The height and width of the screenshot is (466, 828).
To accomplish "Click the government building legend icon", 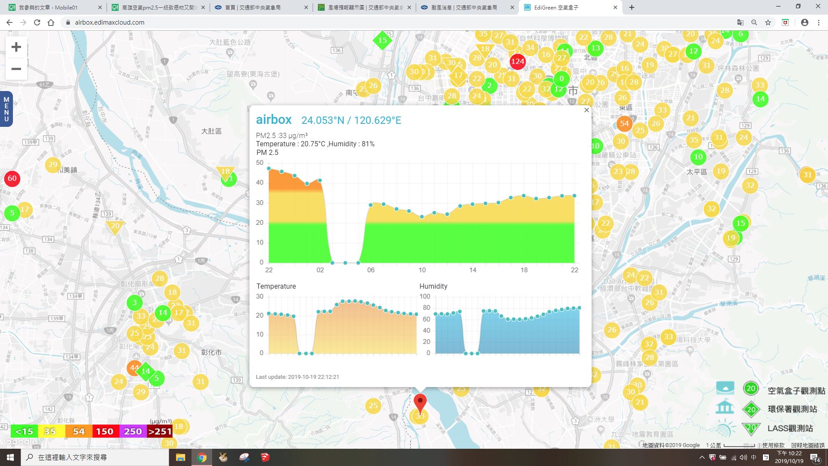I will [x=724, y=408].
